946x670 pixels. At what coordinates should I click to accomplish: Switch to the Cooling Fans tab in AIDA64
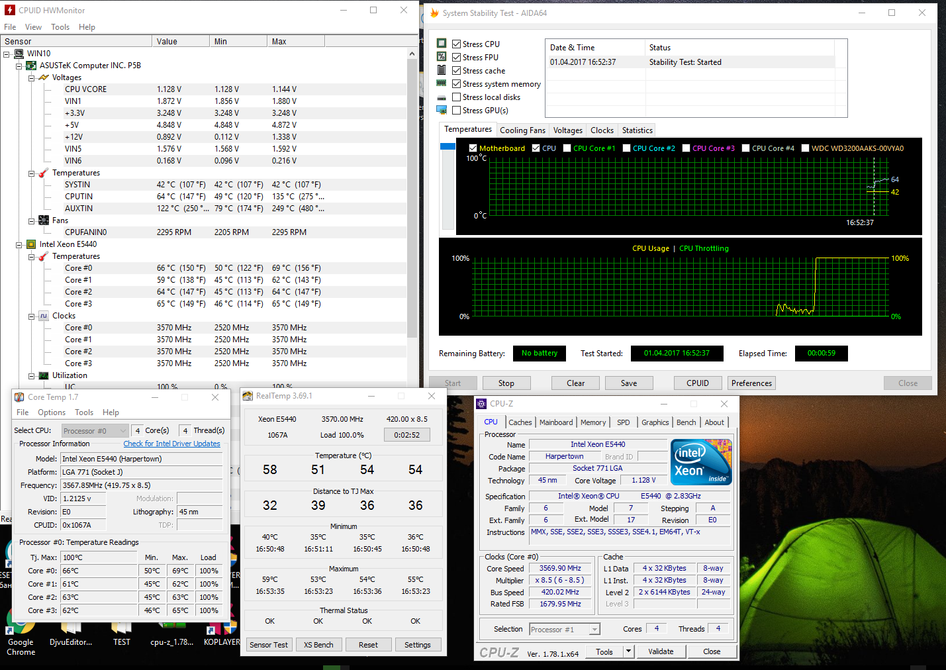click(523, 130)
